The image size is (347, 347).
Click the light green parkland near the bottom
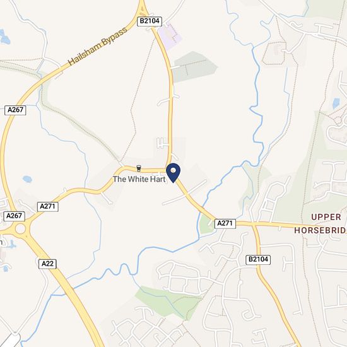(168, 302)
